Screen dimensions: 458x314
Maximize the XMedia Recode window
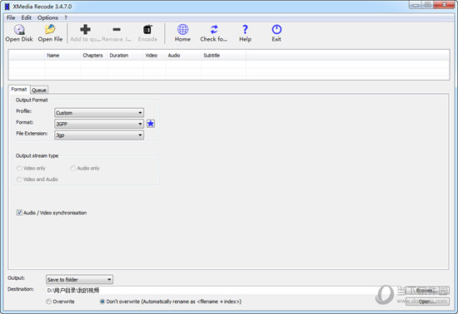tap(428, 5)
